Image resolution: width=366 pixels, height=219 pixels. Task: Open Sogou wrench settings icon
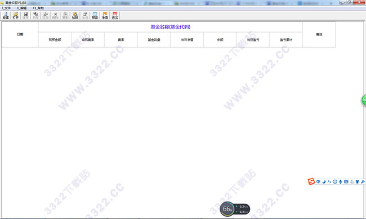tap(363, 182)
